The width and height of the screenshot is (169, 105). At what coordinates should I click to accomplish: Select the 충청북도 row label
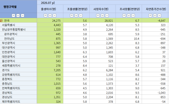click(7, 79)
